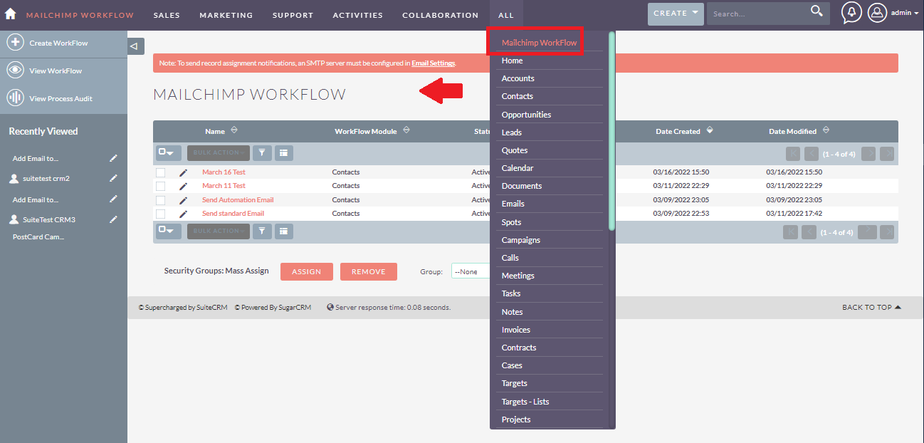Choose Targets - Lists in the dropdown
The height and width of the screenshot is (443, 924).
[525, 402]
